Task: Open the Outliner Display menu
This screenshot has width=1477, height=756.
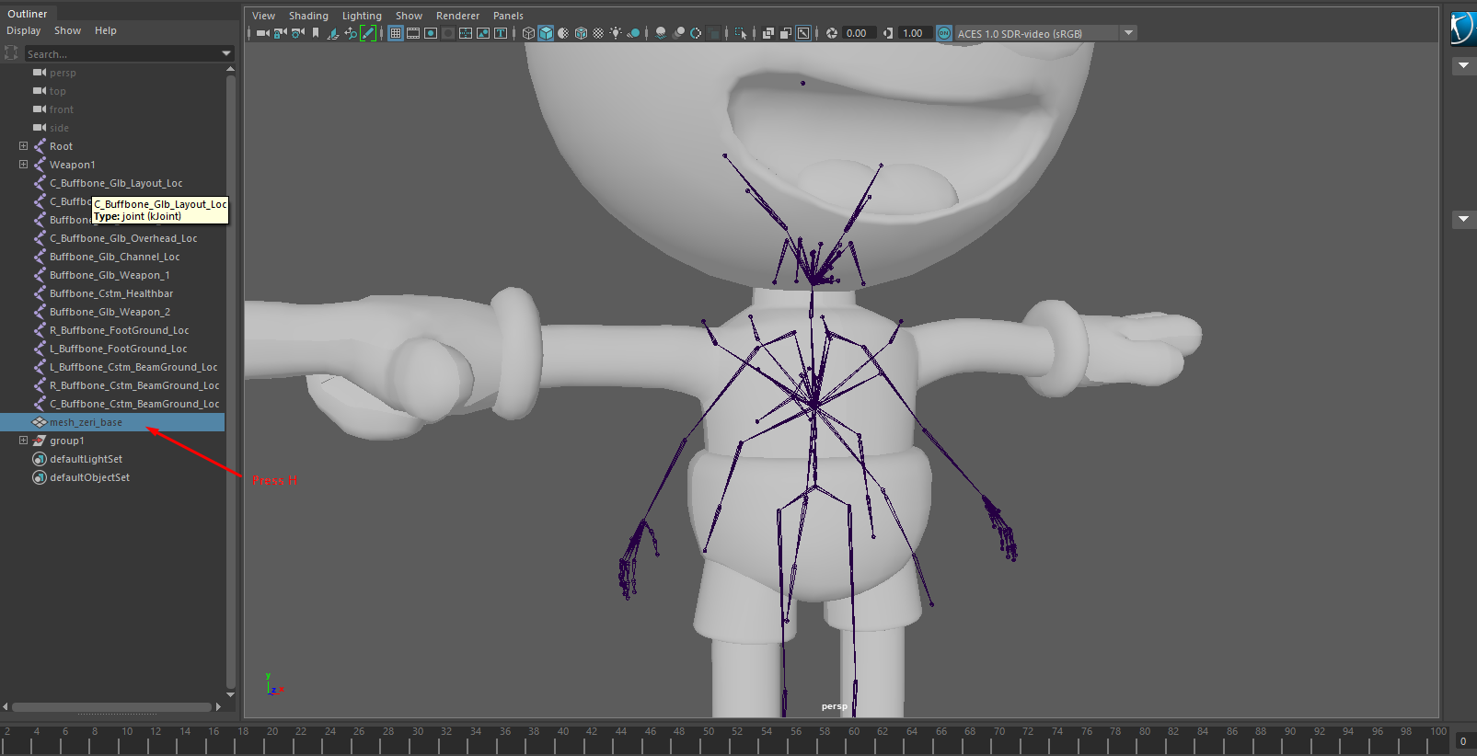Action: (24, 30)
